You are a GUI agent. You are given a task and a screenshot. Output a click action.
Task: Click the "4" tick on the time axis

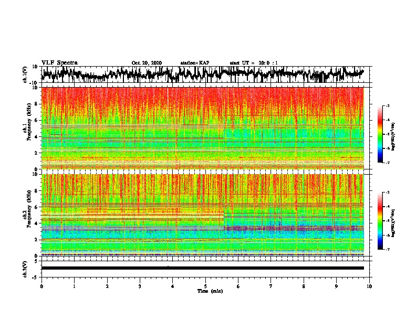tap(173, 286)
